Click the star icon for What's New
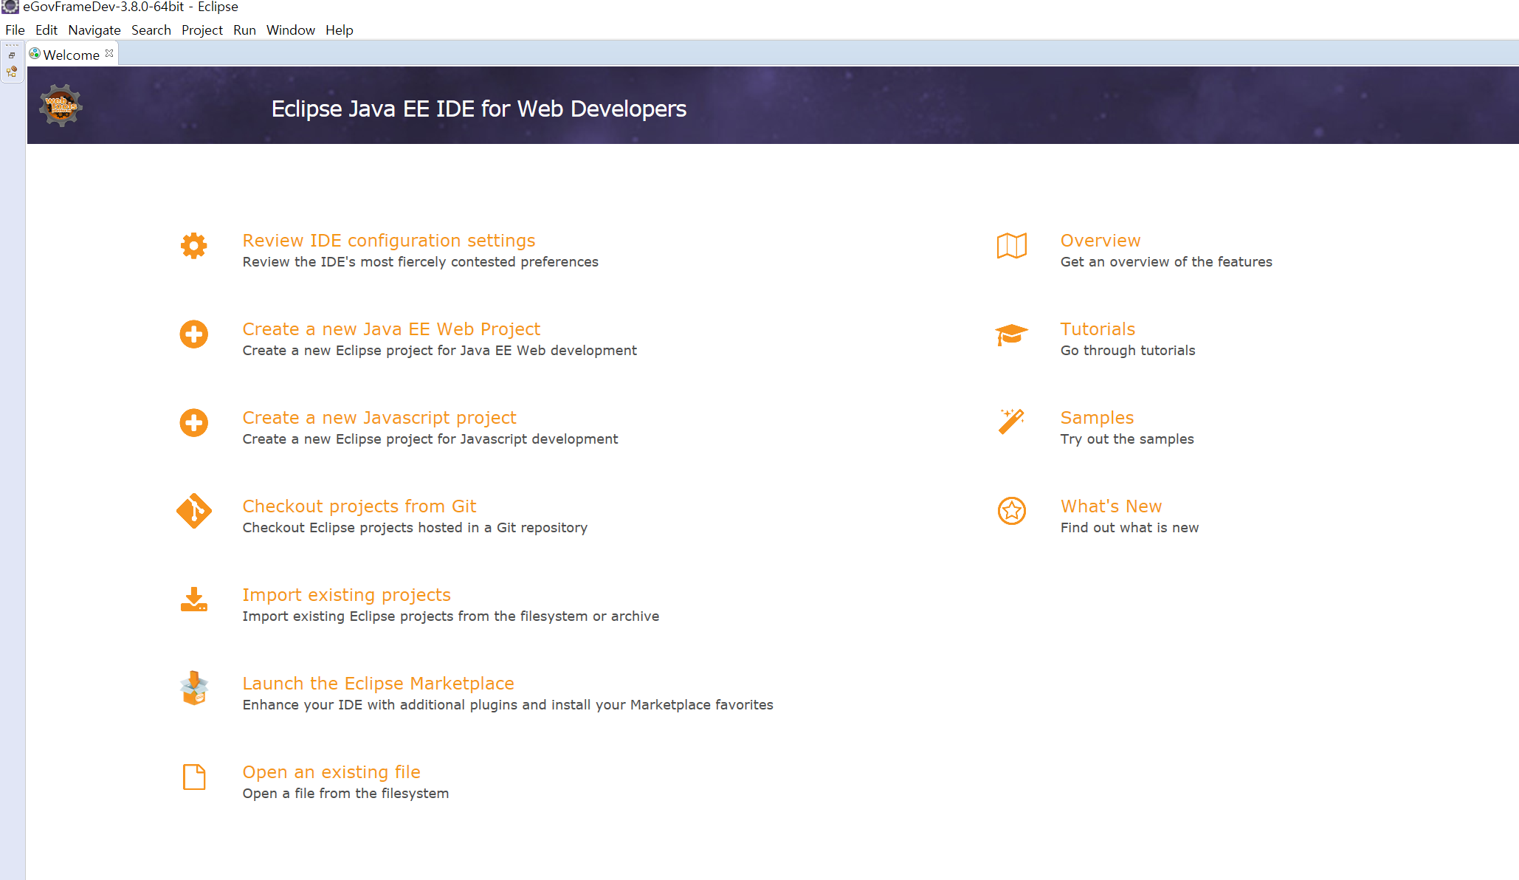 click(x=1011, y=511)
